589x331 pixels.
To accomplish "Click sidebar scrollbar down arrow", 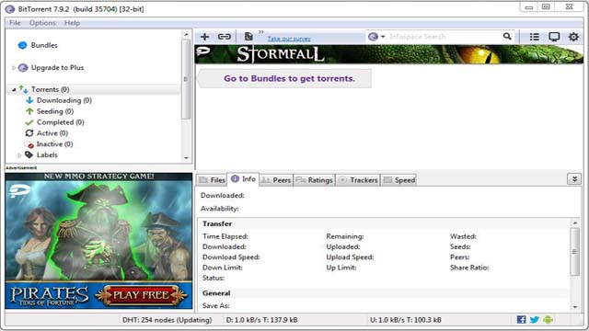I will click(x=186, y=158).
